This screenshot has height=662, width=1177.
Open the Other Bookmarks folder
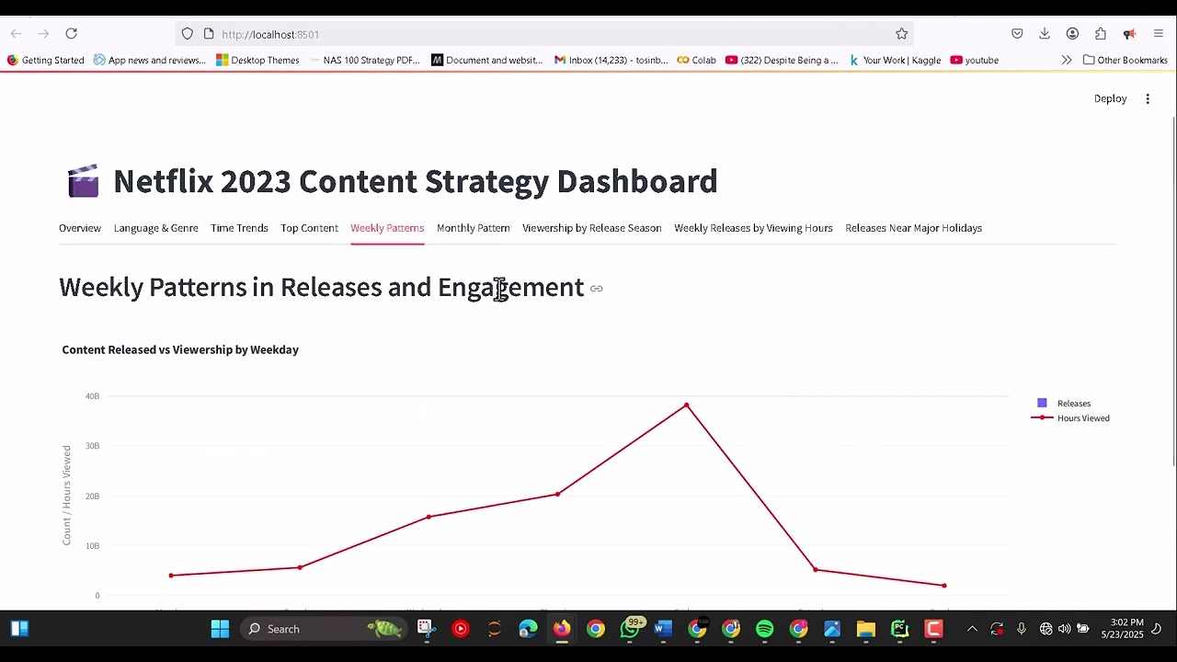[x=1126, y=60]
